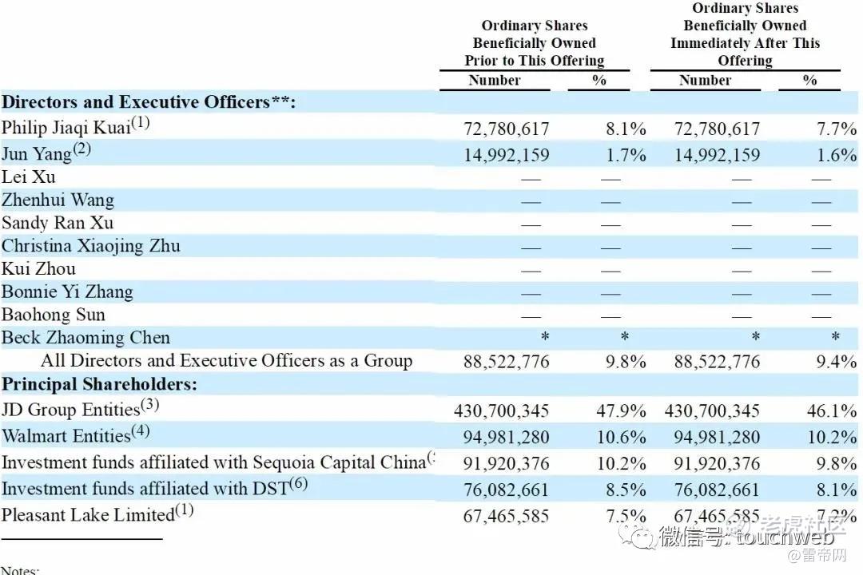
Task: Select the name Philip Jiaqi Kuai
Action: pyautogui.click(x=66, y=127)
